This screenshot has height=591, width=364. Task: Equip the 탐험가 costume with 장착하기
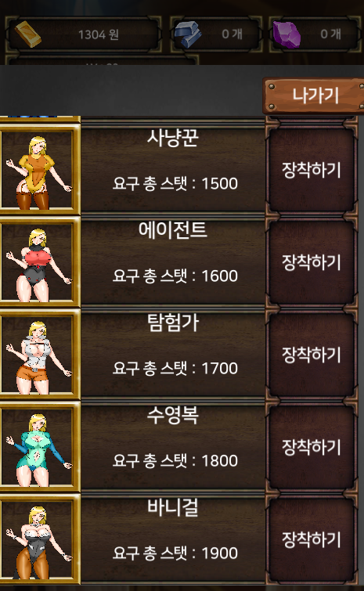coord(312,355)
